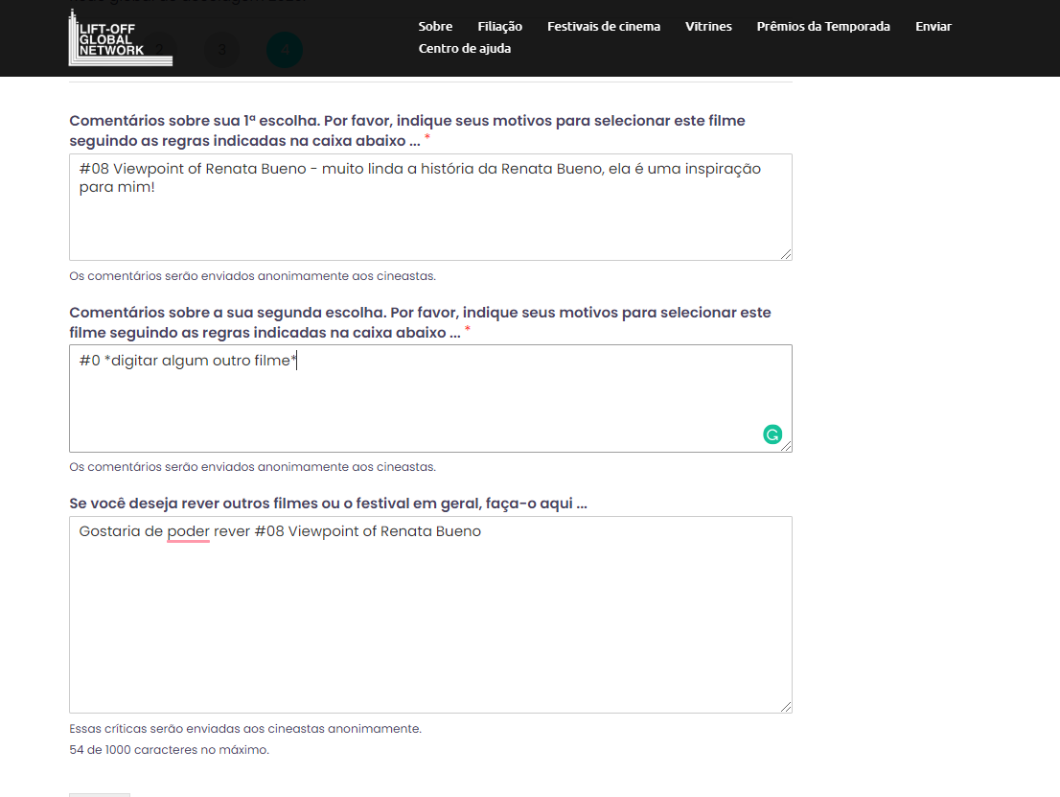
Task: Open Prêmios da Temporada menu
Action: (x=822, y=26)
